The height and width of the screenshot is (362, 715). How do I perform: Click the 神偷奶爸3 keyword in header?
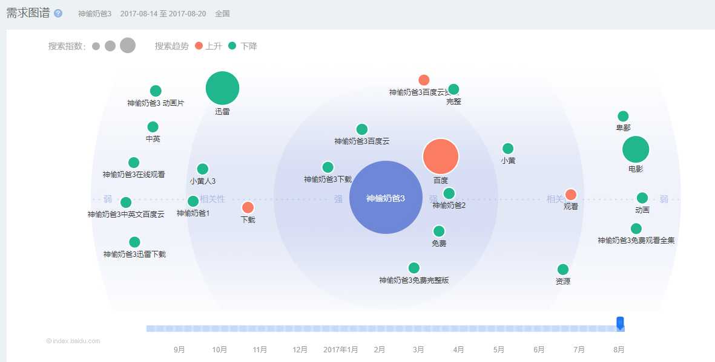[x=94, y=14]
